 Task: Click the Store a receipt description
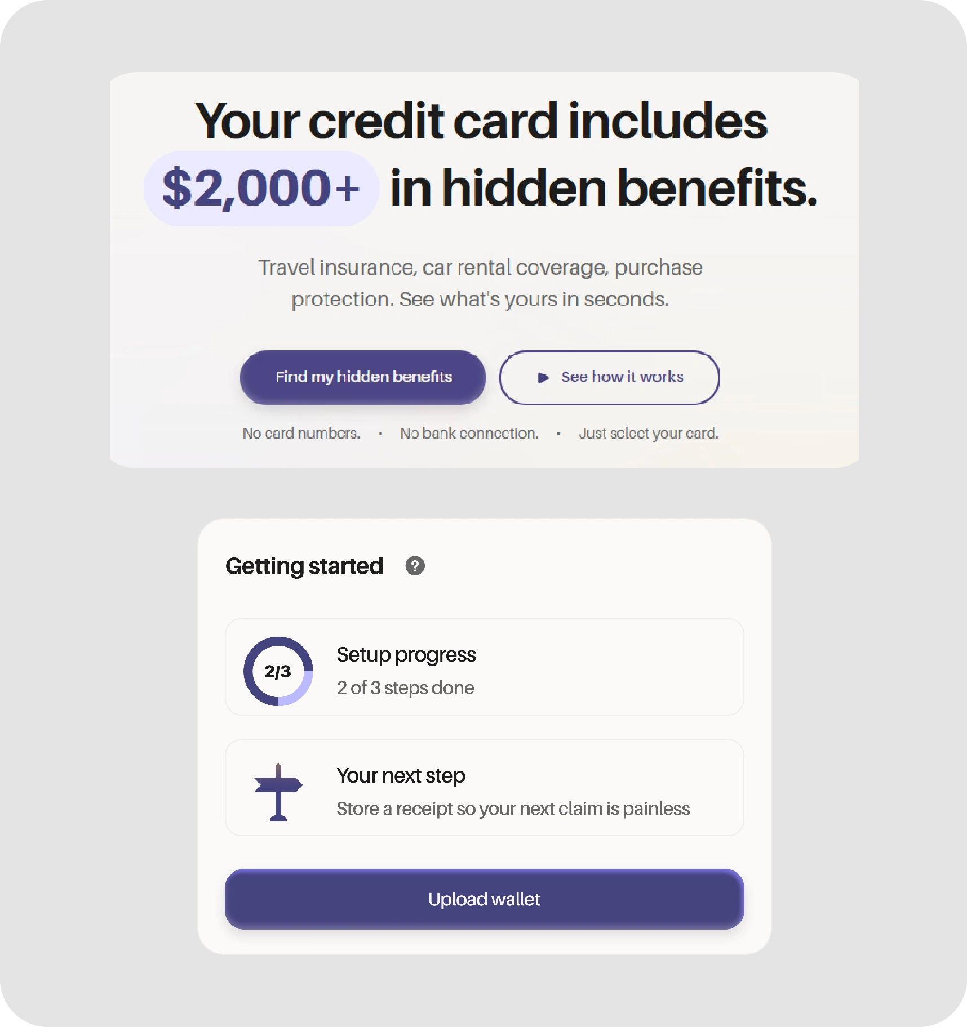coord(513,809)
